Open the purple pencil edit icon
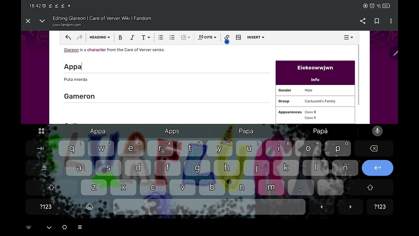 pyautogui.click(x=395, y=53)
